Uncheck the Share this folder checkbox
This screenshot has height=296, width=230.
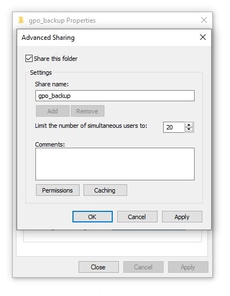(29, 59)
